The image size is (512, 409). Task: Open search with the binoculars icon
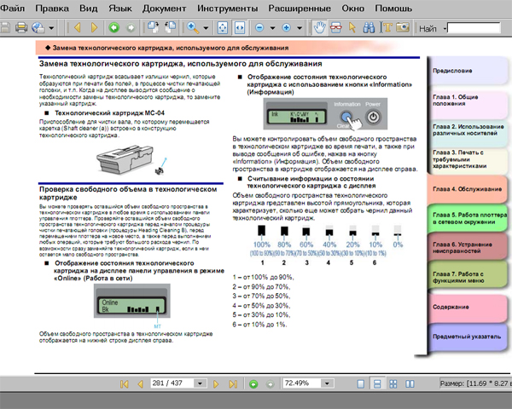pyautogui.click(x=369, y=28)
